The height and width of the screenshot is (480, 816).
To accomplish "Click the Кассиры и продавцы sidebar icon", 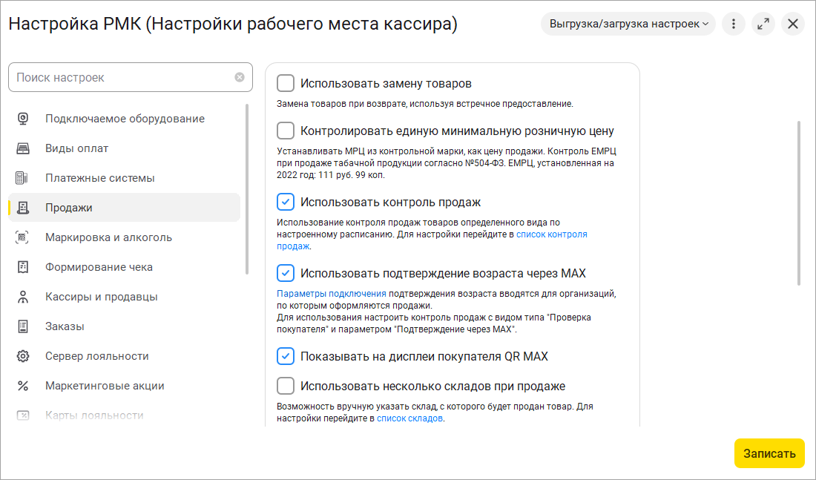I will pyautogui.click(x=23, y=297).
